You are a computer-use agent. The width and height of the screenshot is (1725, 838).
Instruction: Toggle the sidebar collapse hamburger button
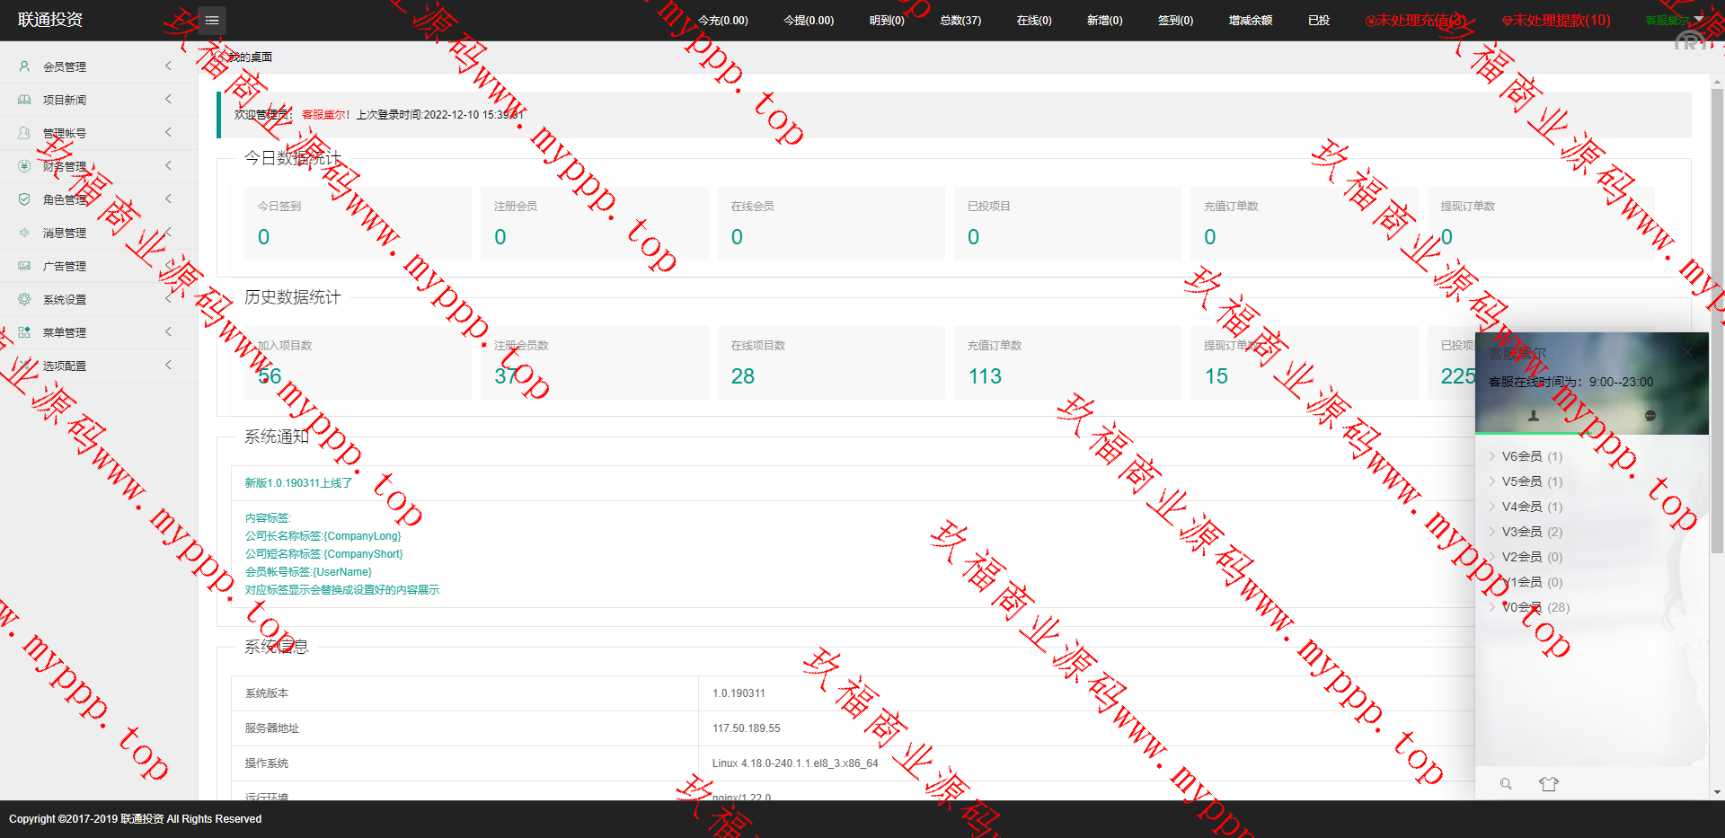pyautogui.click(x=212, y=21)
